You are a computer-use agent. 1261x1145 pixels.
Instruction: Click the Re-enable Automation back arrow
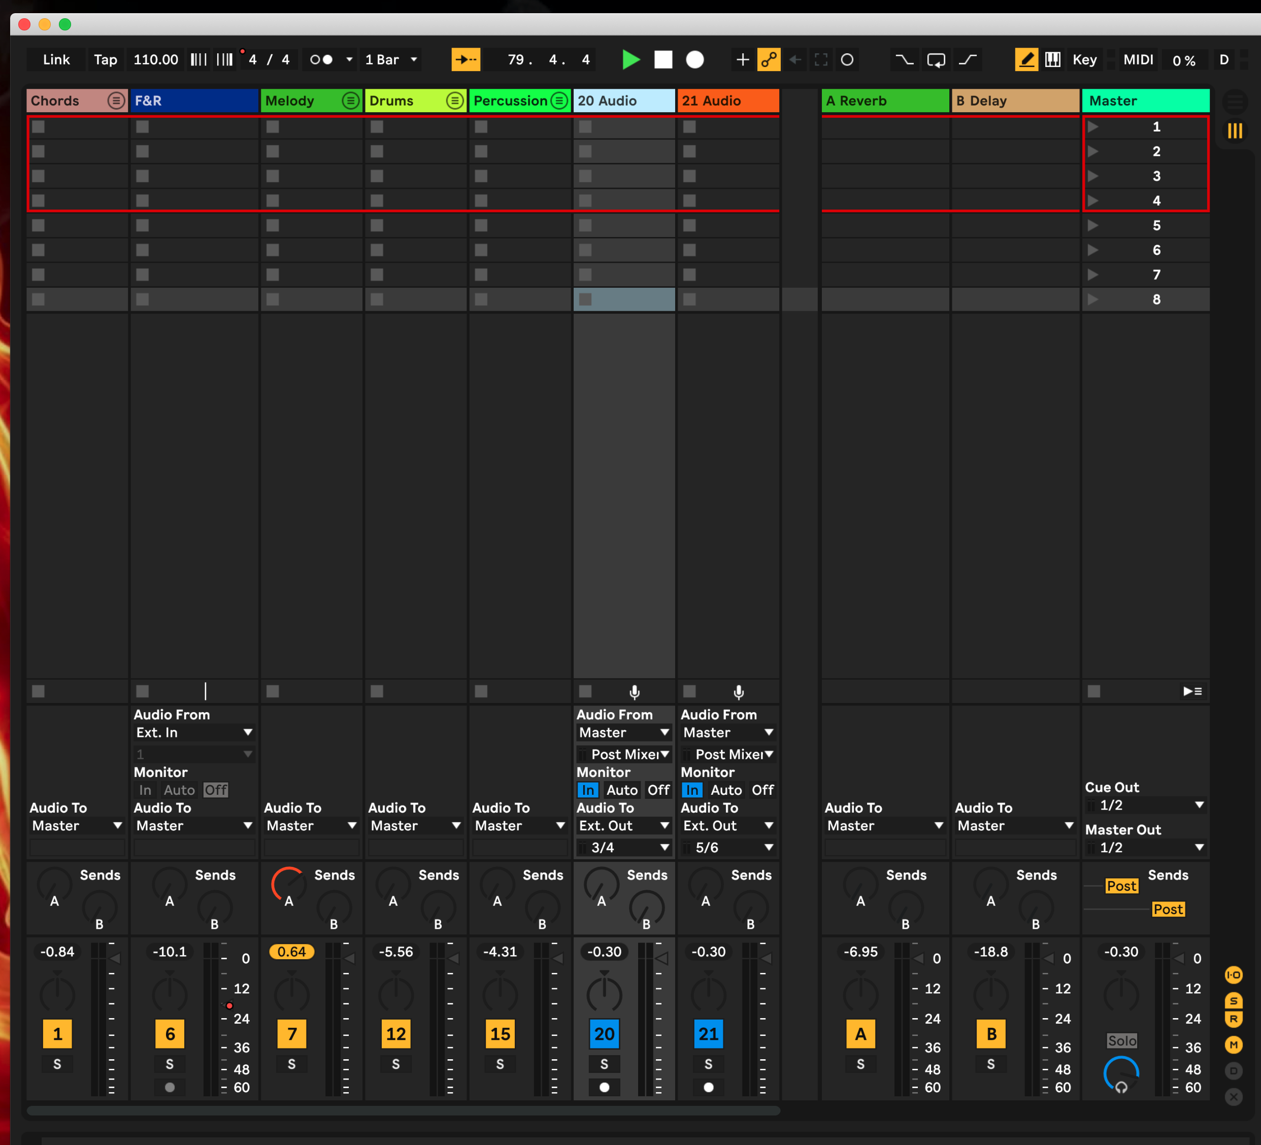(x=795, y=60)
